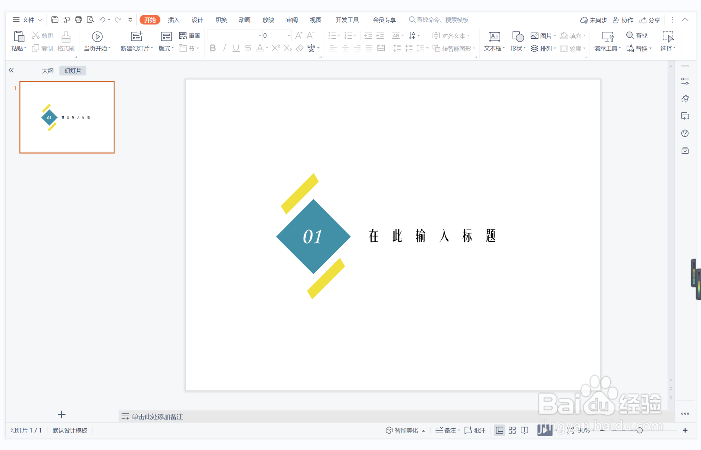Viewport: 701px width, 450px height.
Task: Insert a picture using 图片 icon
Action: point(542,35)
